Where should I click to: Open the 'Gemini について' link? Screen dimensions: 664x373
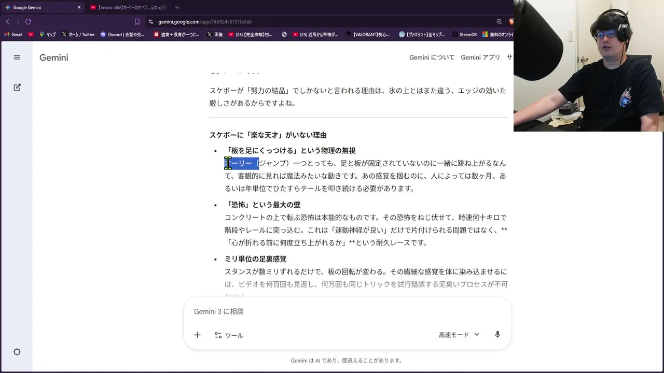pyautogui.click(x=432, y=58)
